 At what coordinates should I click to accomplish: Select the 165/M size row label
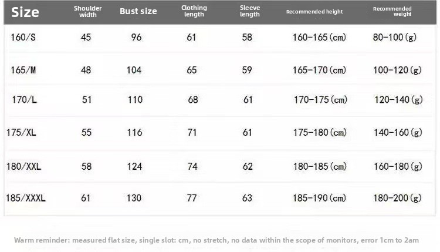(x=23, y=70)
